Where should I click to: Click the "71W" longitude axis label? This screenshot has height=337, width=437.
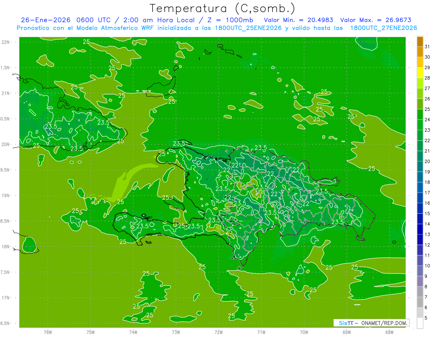coord(261,332)
